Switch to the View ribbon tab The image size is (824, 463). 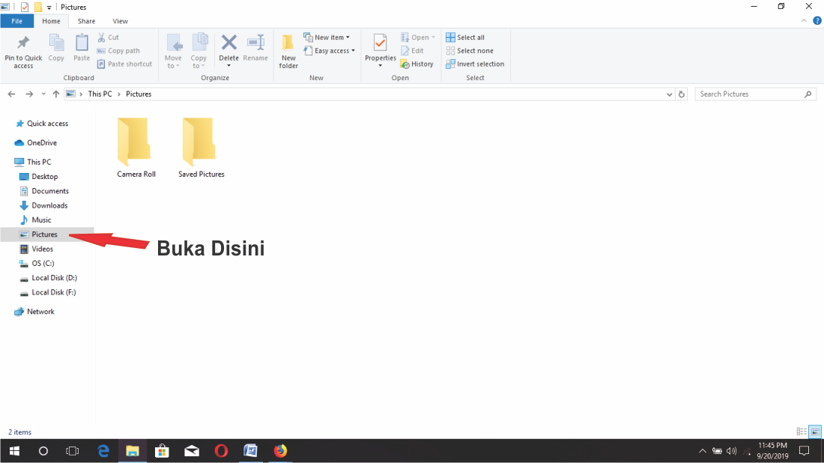(x=120, y=21)
